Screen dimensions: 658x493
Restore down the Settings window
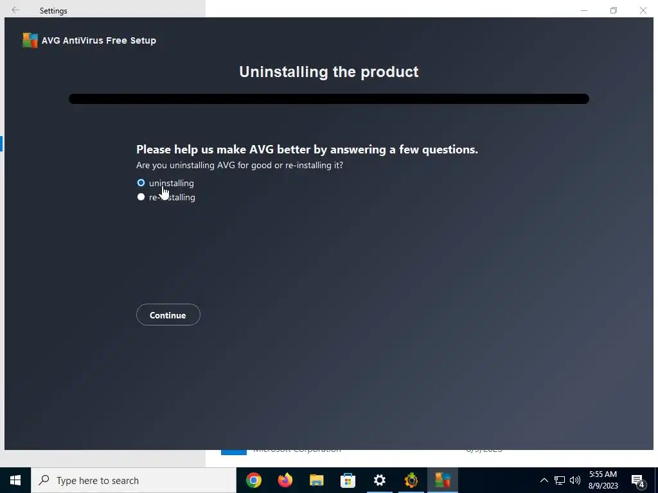tap(614, 10)
